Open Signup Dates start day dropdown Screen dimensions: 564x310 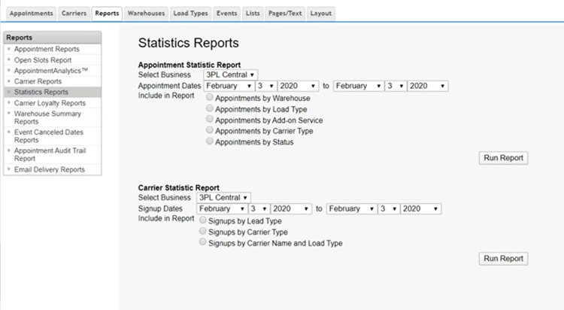tap(259, 209)
